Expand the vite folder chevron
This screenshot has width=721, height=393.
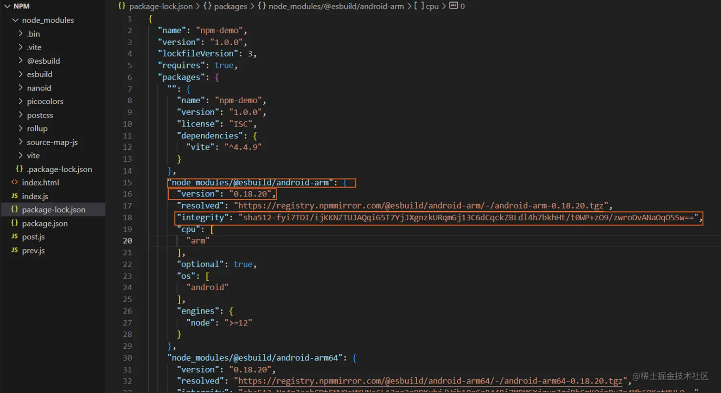21,156
